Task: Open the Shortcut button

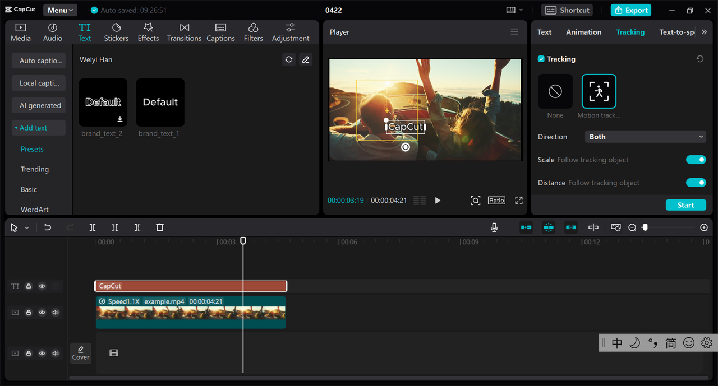Action: pos(568,10)
